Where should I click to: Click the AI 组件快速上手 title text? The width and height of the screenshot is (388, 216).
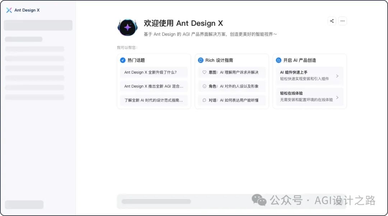[x=294, y=72]
